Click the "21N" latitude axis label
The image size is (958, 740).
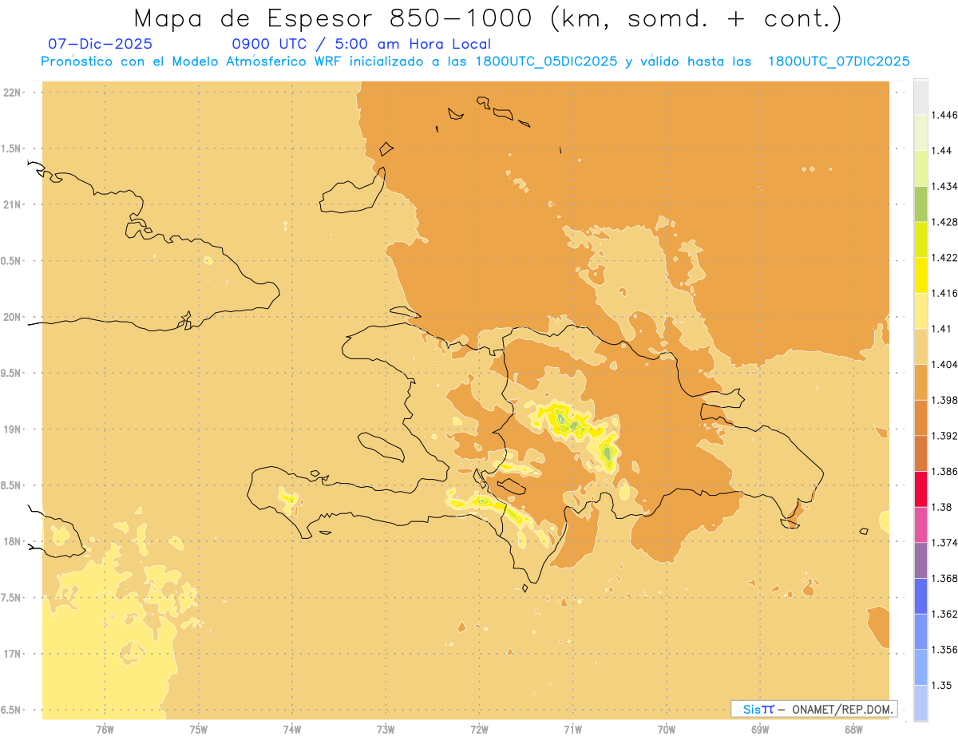pos(12,204)
